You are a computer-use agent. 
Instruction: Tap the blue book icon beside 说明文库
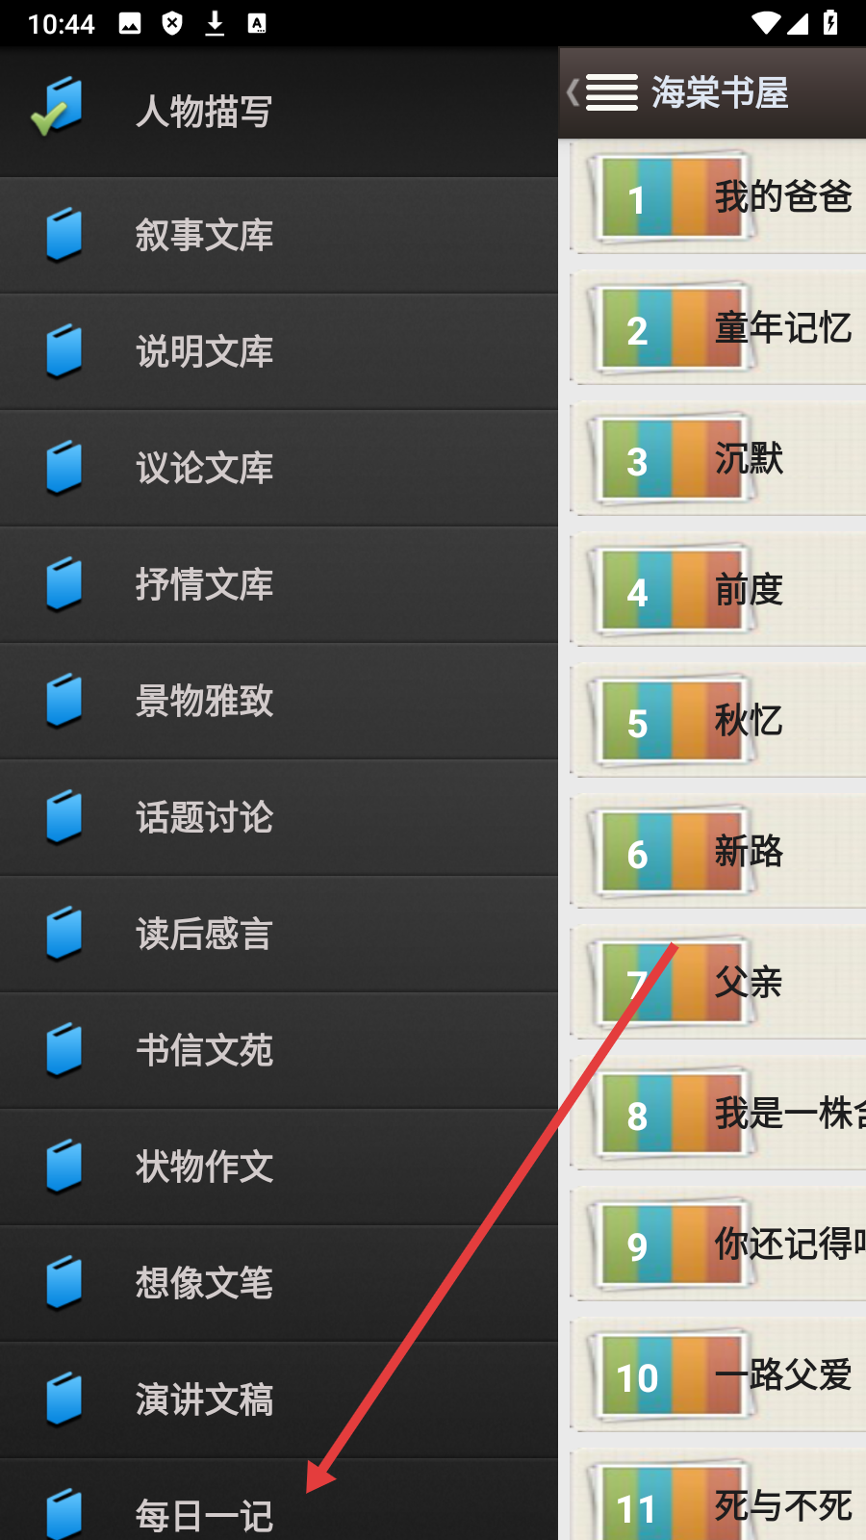click(64, 350)
